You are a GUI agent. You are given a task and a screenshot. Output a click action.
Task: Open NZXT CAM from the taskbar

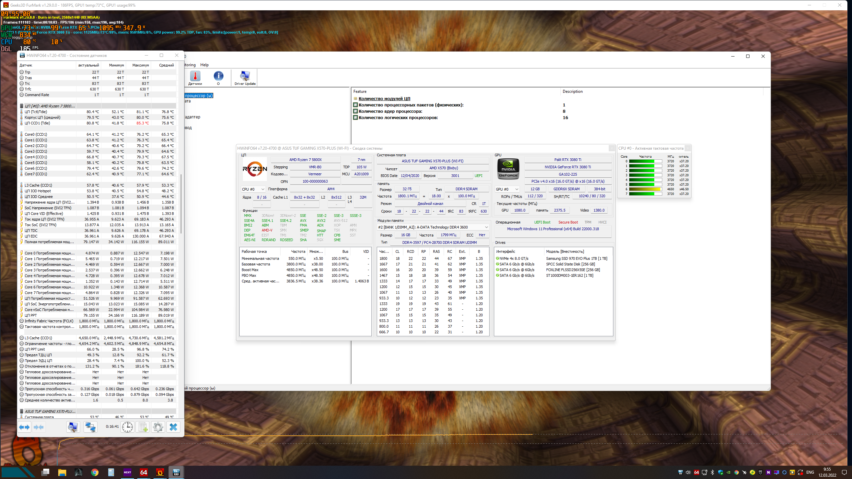(x=127, y=472)
